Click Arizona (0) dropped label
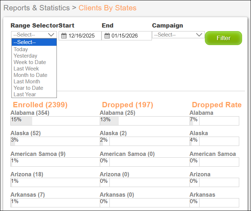This screenshot has width=251, height=211. (114, 174)
